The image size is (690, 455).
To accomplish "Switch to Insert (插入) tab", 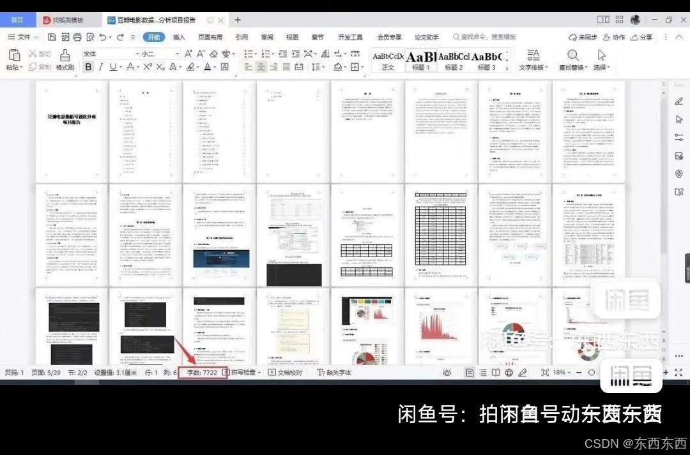I will tap(179, 38).
